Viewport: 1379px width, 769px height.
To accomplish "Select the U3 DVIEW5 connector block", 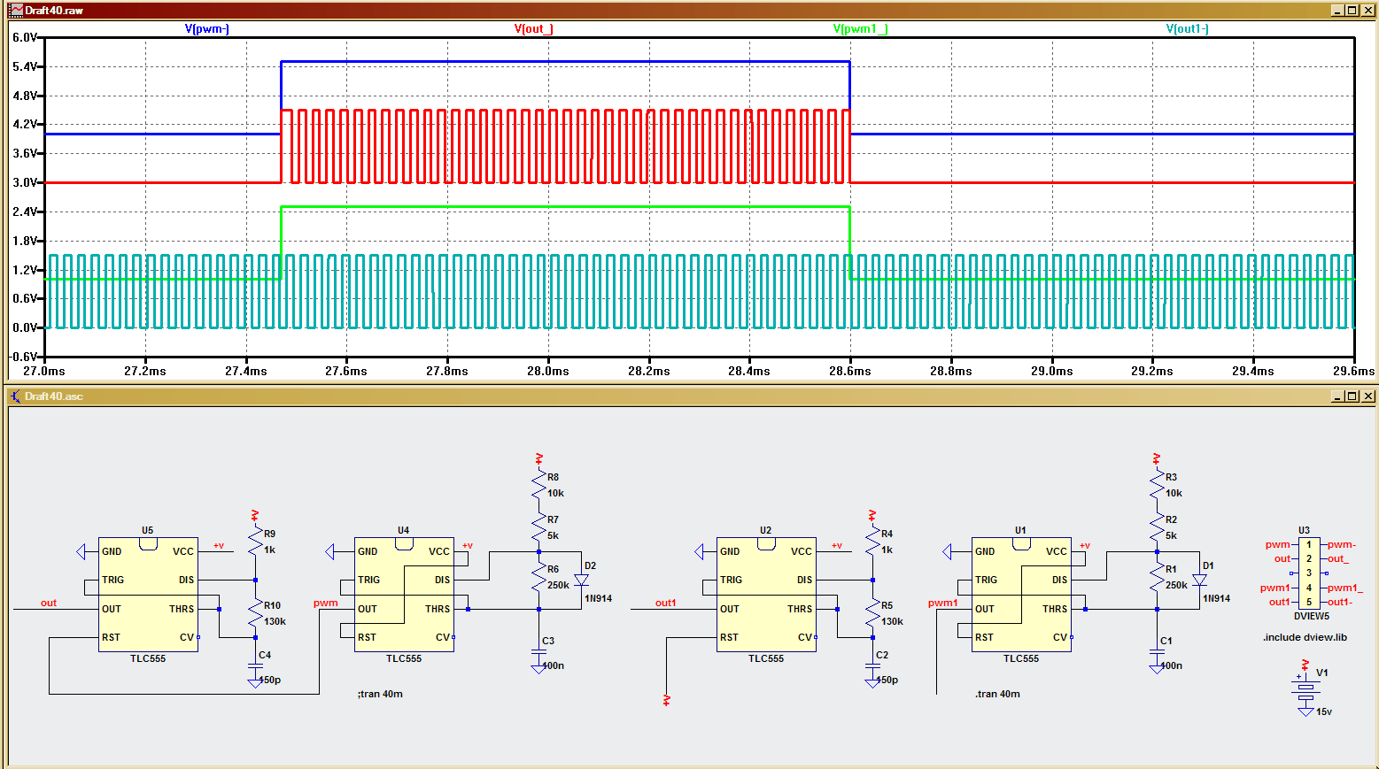I will tap(1309, 573).
